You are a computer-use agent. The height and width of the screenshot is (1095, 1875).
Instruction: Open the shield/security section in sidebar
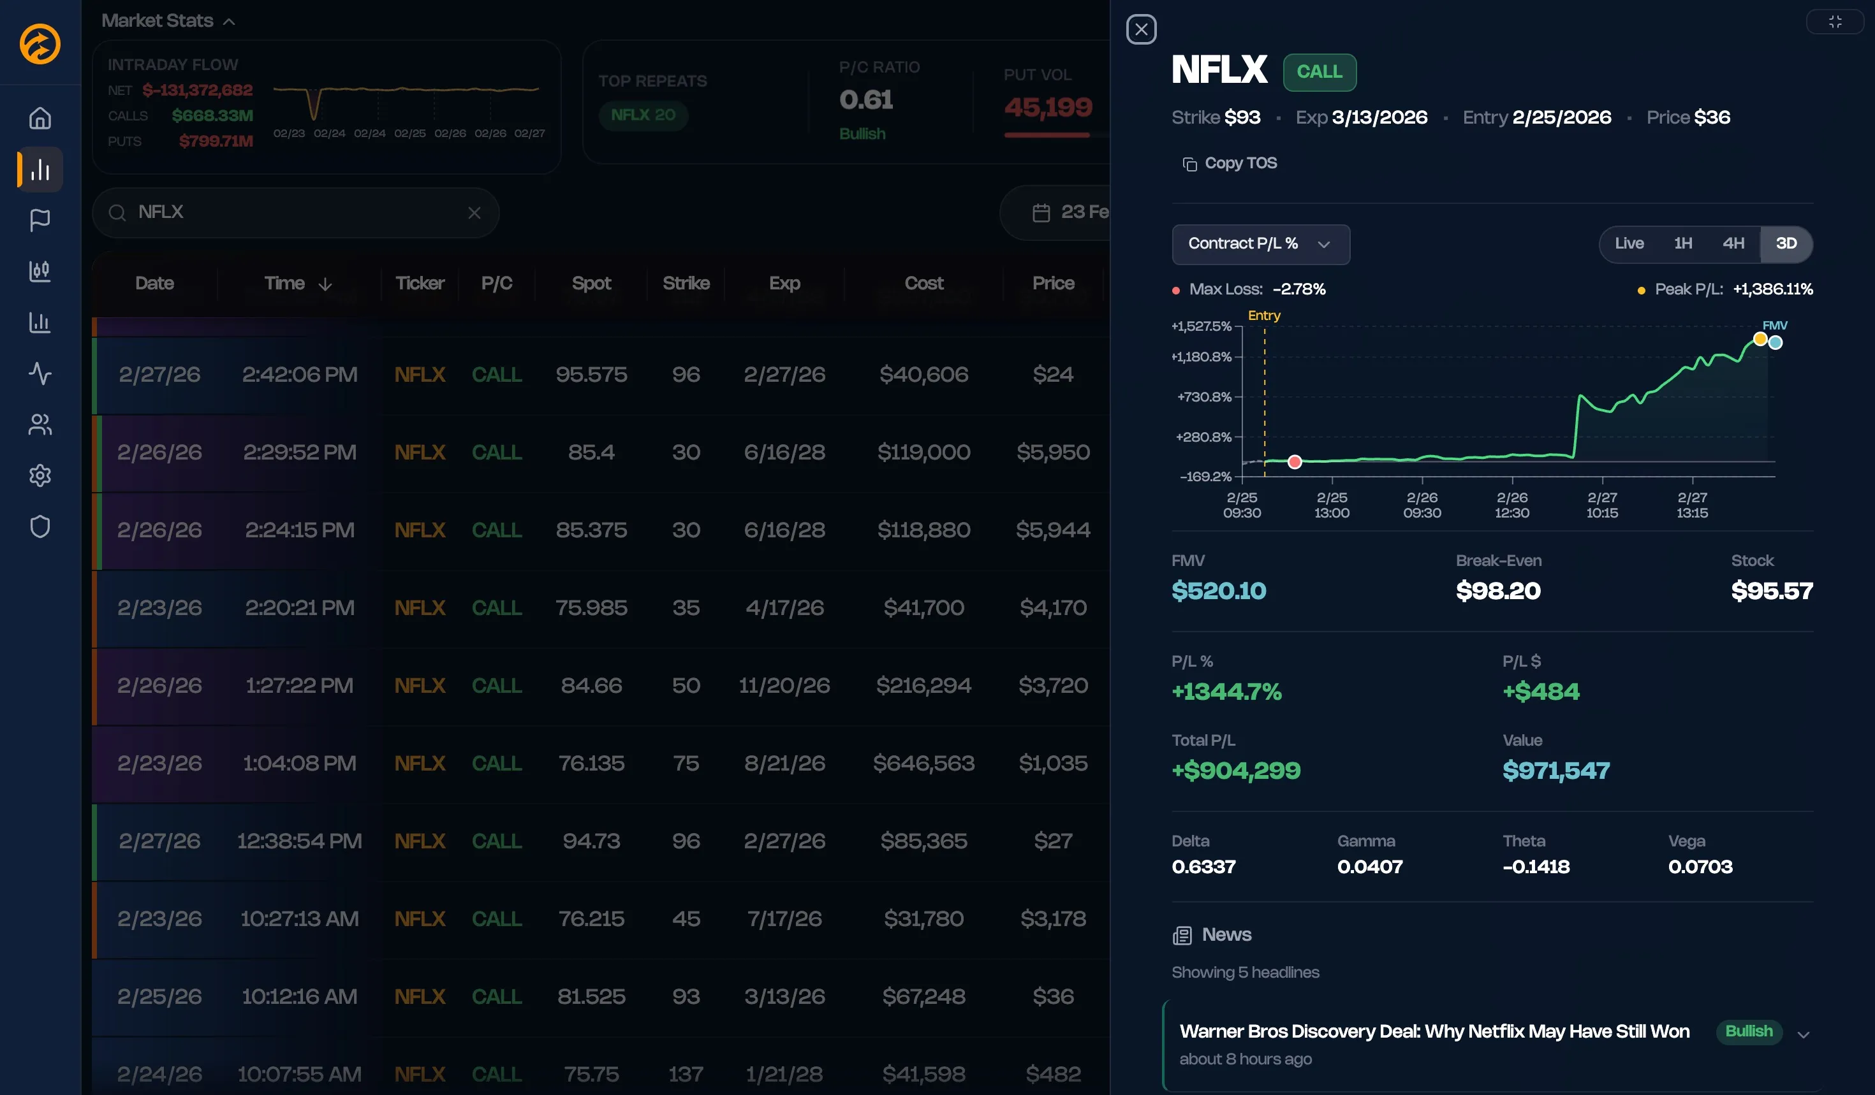pyautogui.click(x=39, y=526)
